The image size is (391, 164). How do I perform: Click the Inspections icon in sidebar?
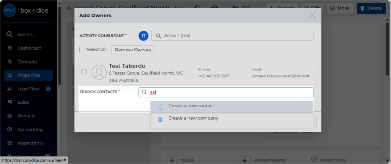[x=10, y=143]
